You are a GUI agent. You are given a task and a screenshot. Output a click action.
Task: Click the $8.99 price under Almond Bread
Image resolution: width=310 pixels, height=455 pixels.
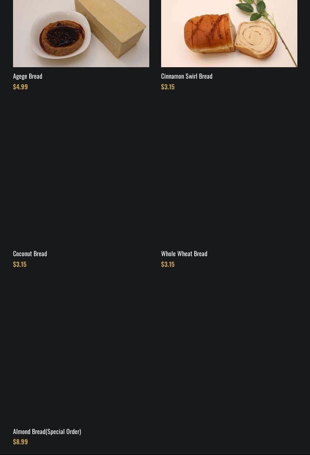20,442
